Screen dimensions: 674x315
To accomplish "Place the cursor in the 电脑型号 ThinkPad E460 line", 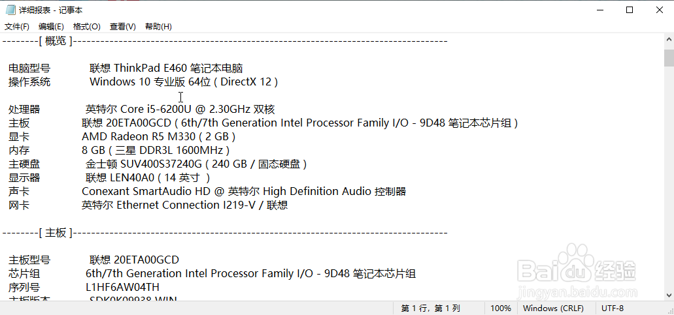I will (126, 68).
